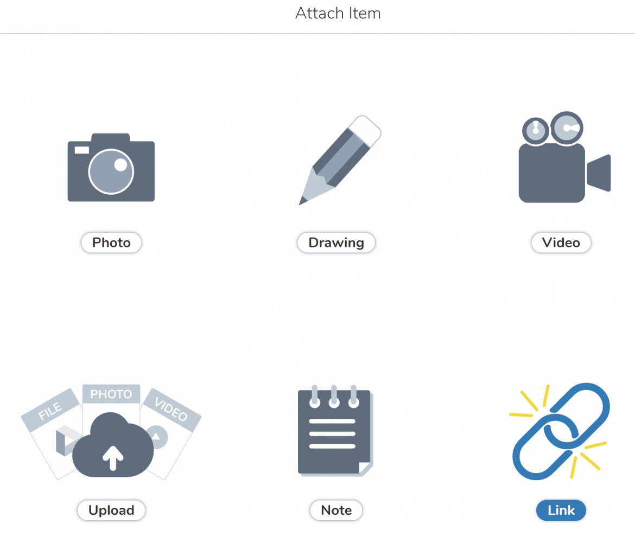Click the Photo label button
This screenshot has width=635, height=543.
111,243
